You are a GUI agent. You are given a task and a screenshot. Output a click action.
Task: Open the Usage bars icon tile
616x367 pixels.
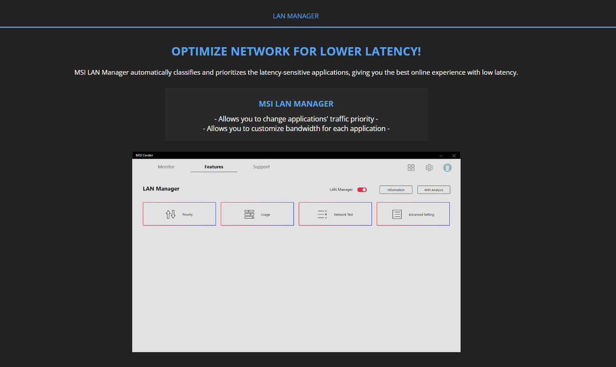249,214
